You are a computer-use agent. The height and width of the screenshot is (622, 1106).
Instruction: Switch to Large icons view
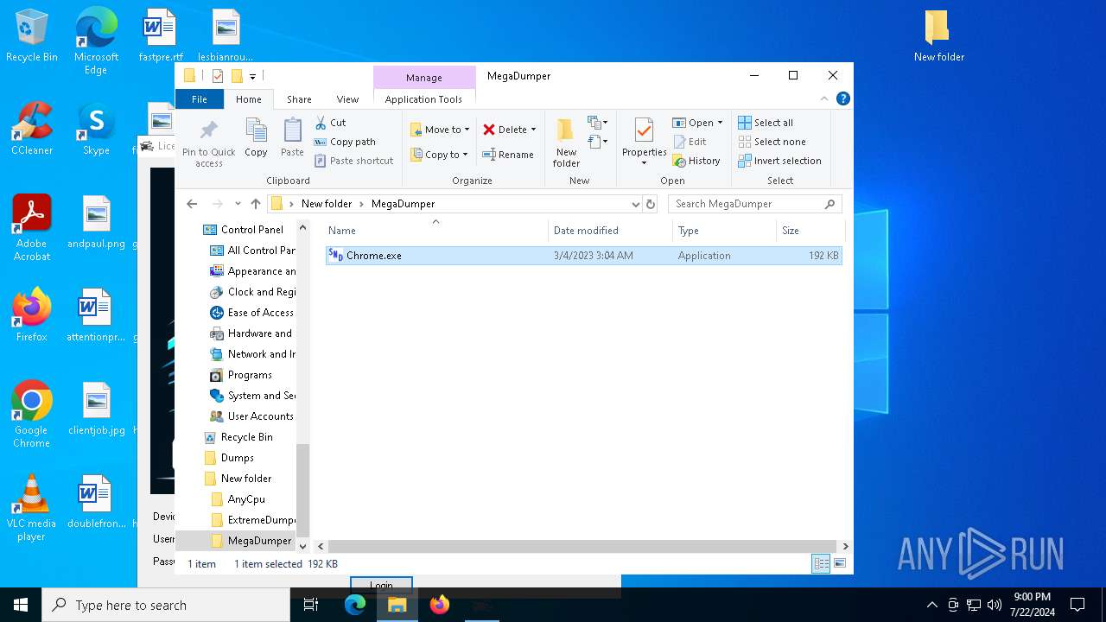pyautogui.click(x=840, y=564)
